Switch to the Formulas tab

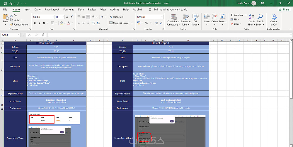(69, 9)
